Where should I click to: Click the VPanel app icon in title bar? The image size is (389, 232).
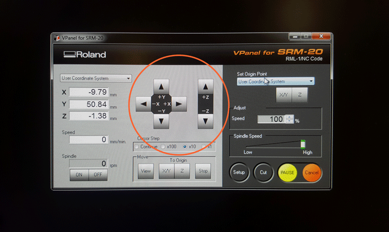click(x=57, y=38)
